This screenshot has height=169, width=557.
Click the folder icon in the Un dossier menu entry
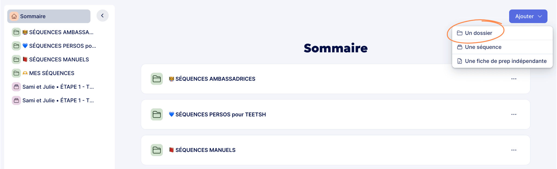pos(459,33)
